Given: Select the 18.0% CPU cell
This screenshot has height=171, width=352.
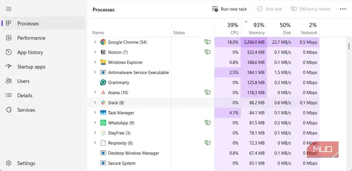Looking at the screenshot, I should click(x=227, y=42).
